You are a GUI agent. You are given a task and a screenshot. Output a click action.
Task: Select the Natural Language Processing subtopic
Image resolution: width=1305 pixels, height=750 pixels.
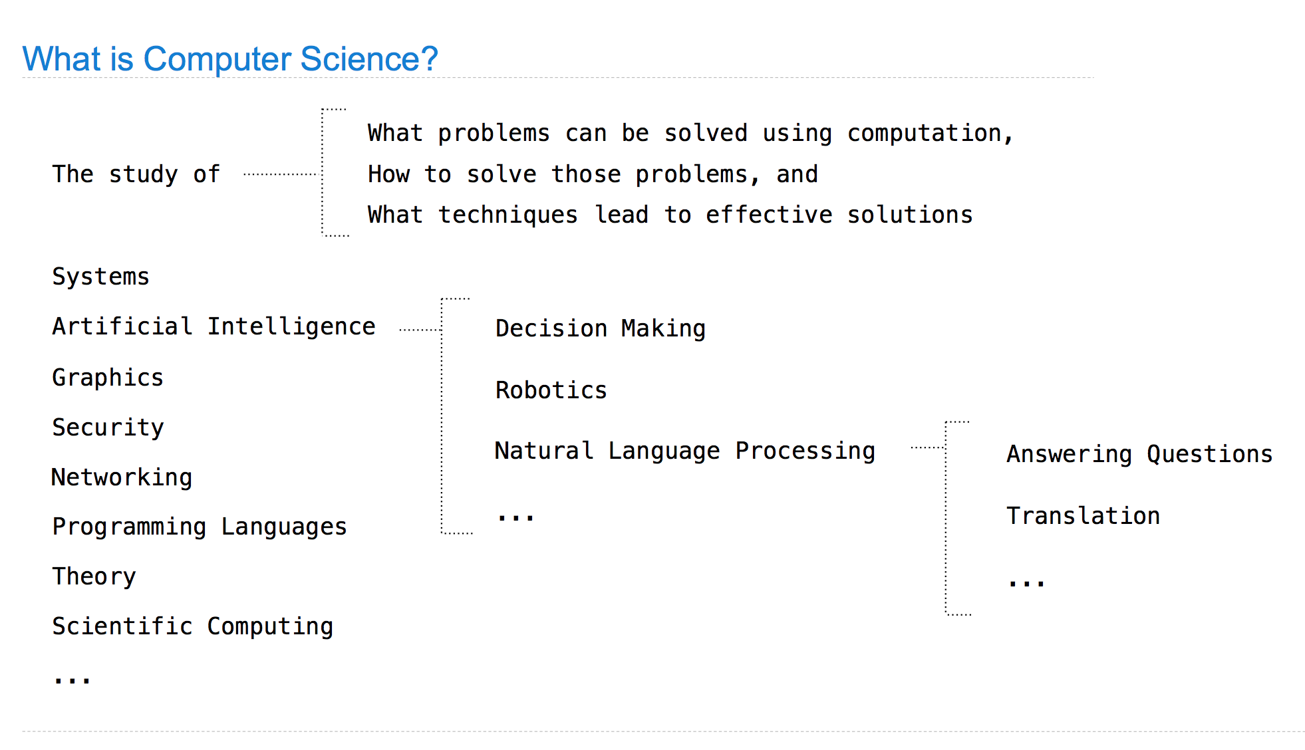tap(684, 451)
